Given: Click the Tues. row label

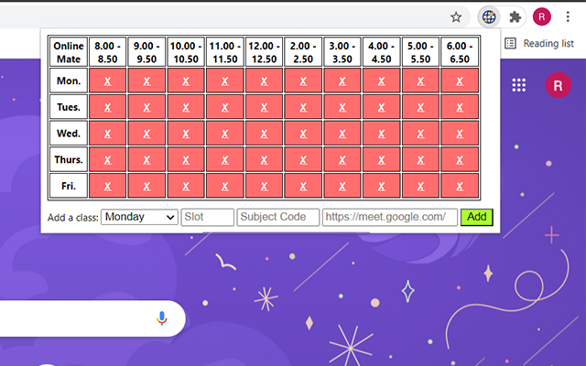Looking at the screenshot, I should pos(69,107).
